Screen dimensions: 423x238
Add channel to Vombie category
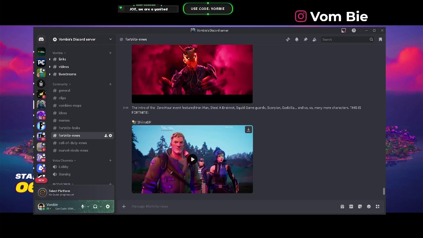point(110,53)
